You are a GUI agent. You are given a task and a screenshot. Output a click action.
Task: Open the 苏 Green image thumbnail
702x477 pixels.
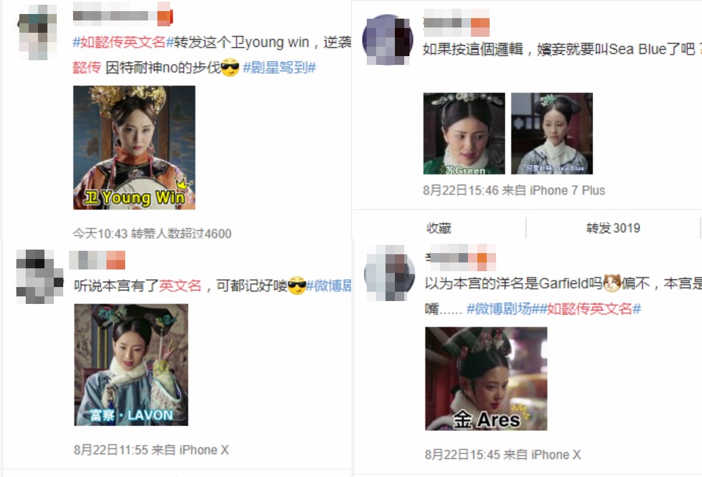(x=464, y=133)
